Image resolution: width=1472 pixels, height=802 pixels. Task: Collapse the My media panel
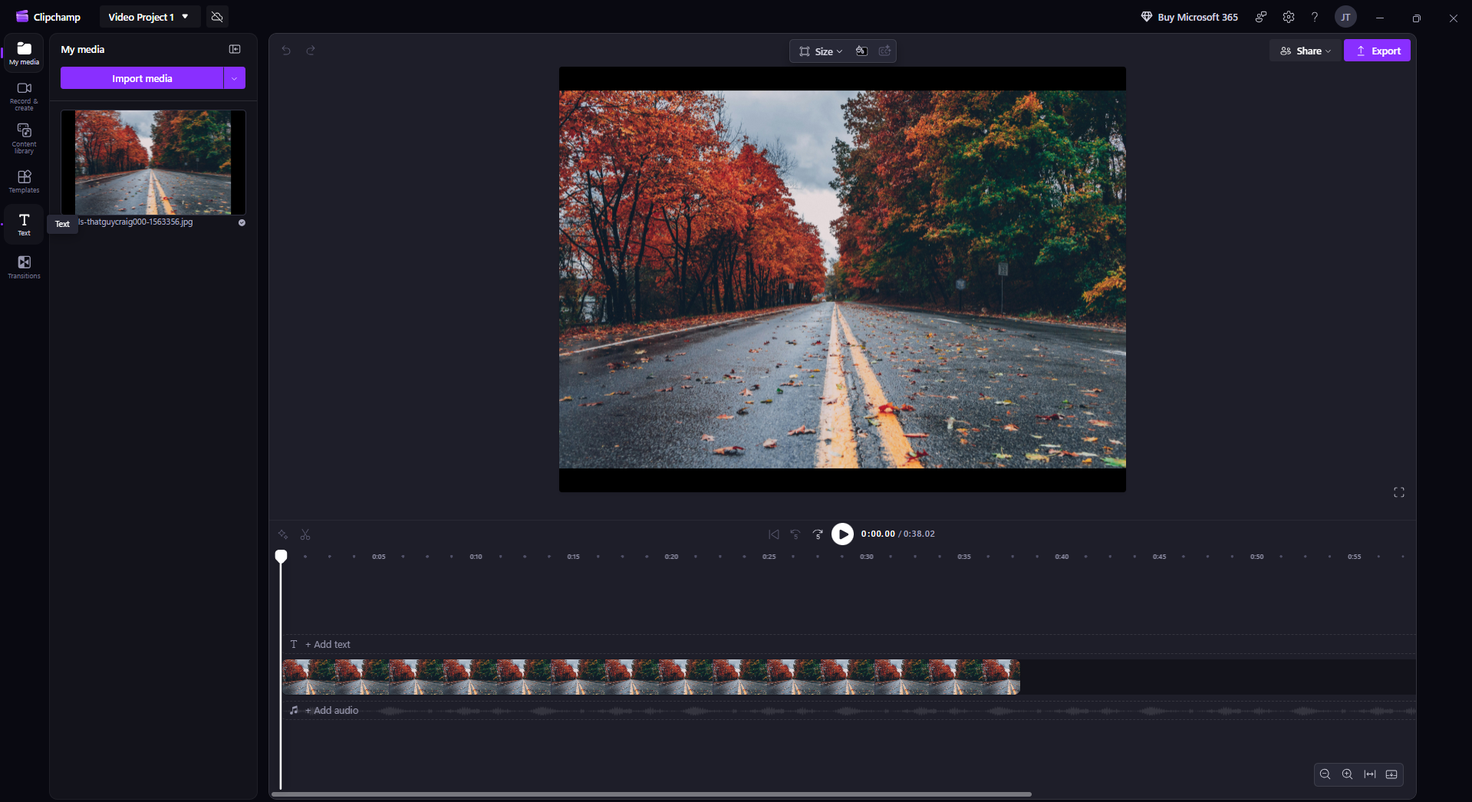click(x=235, y=49)
